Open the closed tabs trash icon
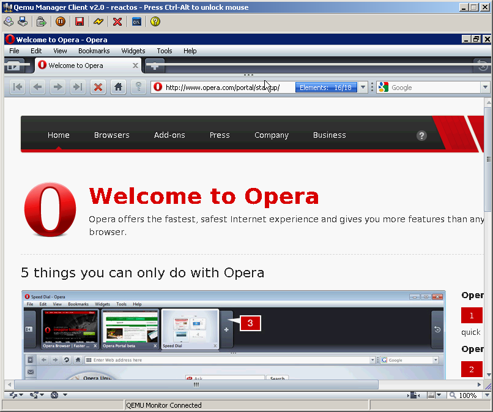This screenshot has width=493, height=412. [x=483, y=66]
